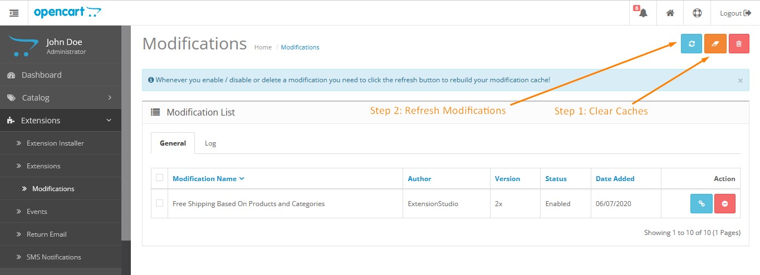Open the help lifebuoy icon
Viewport: 760px width, 275px height.
tap(697, 13)
